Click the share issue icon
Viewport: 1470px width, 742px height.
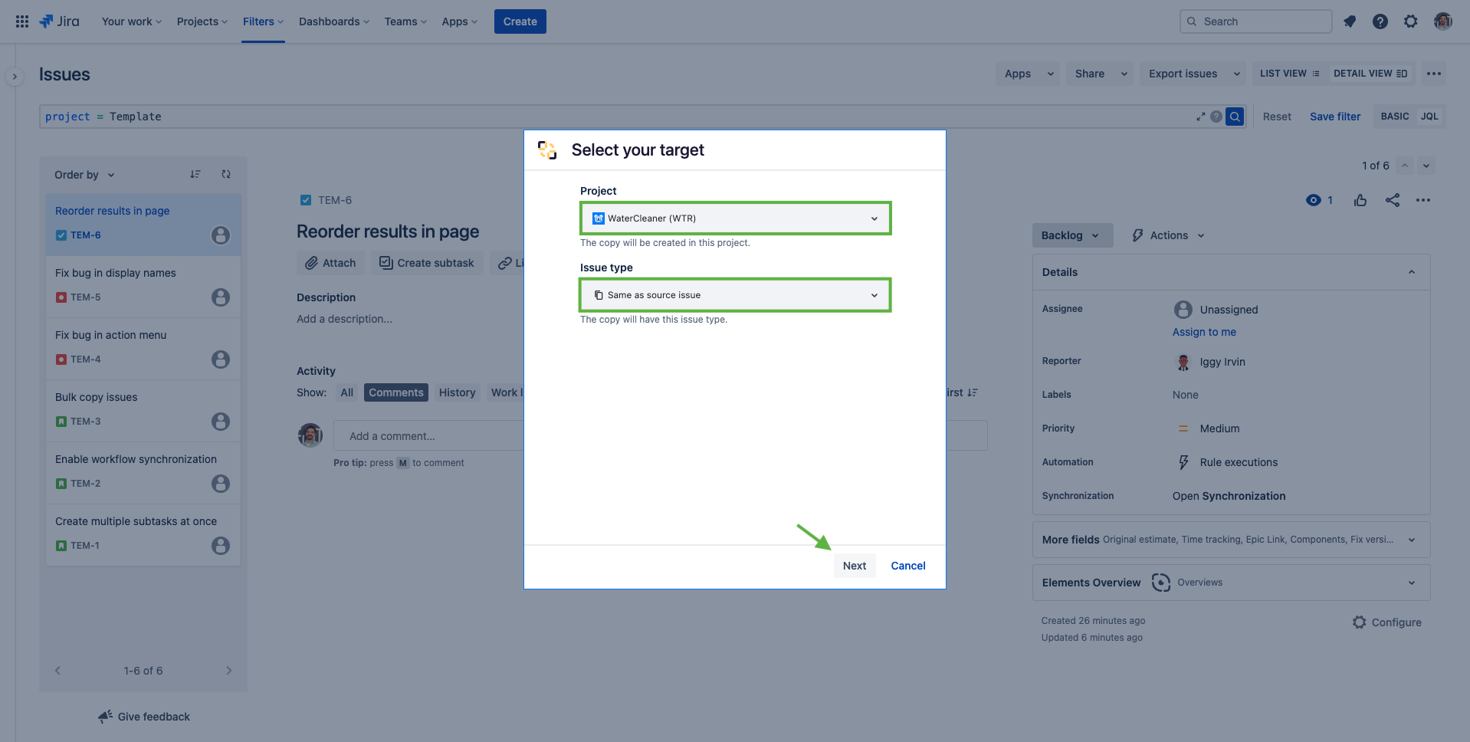[x=1392, y=200]
